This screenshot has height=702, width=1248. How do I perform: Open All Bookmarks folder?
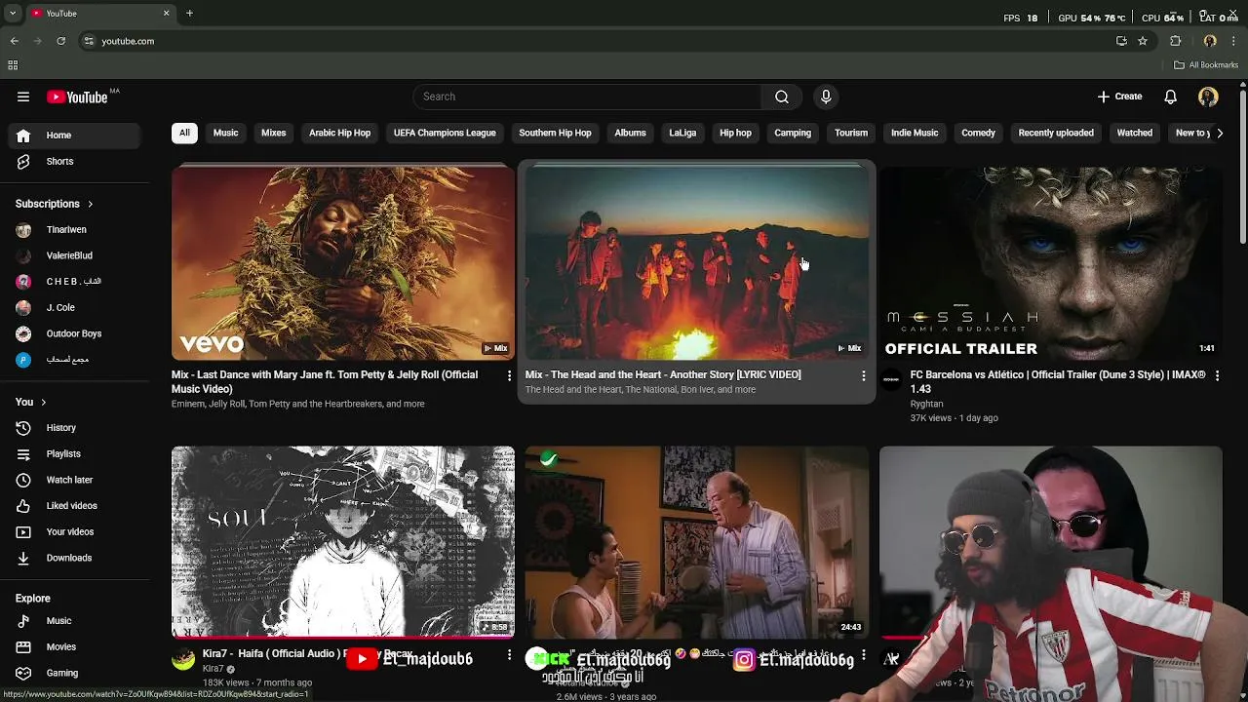1206,65
